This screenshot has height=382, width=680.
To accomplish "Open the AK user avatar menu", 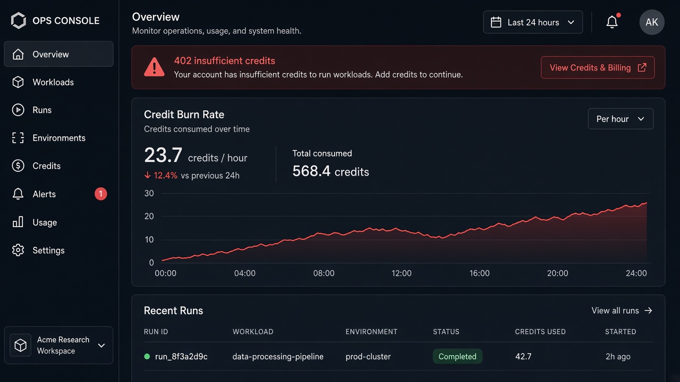I will click(x=652, y=22).
